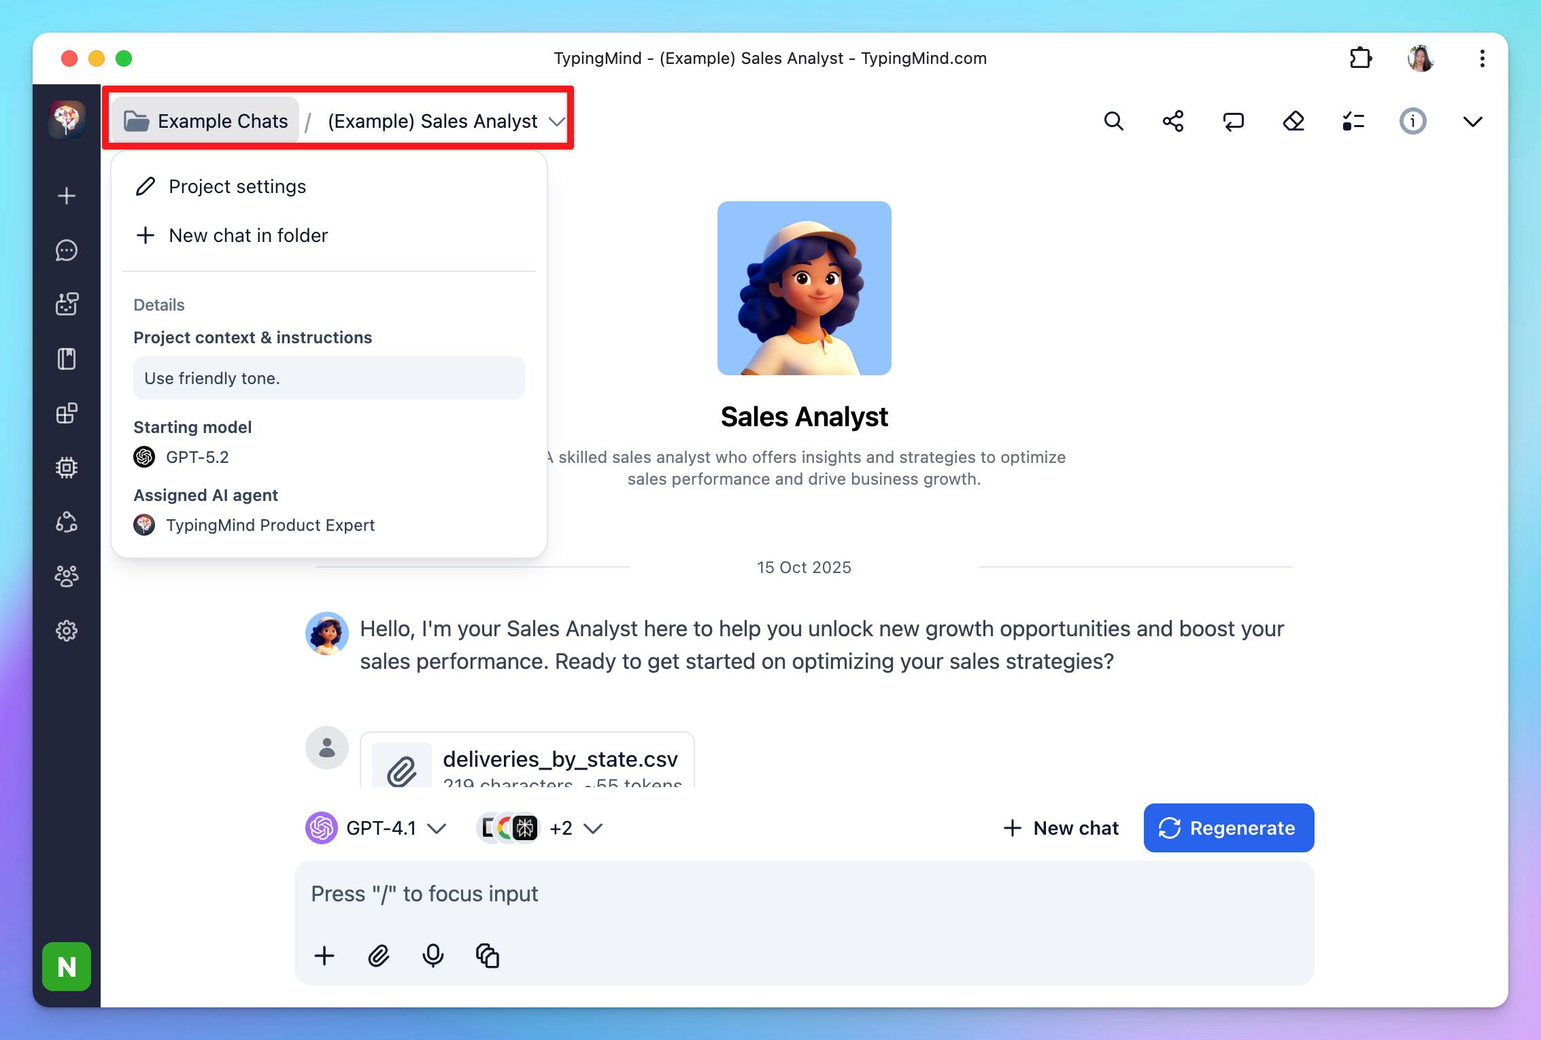Click the plus icon in message input bar
Image resolution: width=1541 pixels, height=1040 pixels.
click(x=324, y=956)
